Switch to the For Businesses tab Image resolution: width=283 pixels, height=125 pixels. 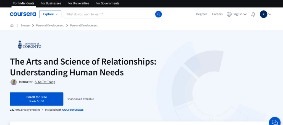(51, 3)
